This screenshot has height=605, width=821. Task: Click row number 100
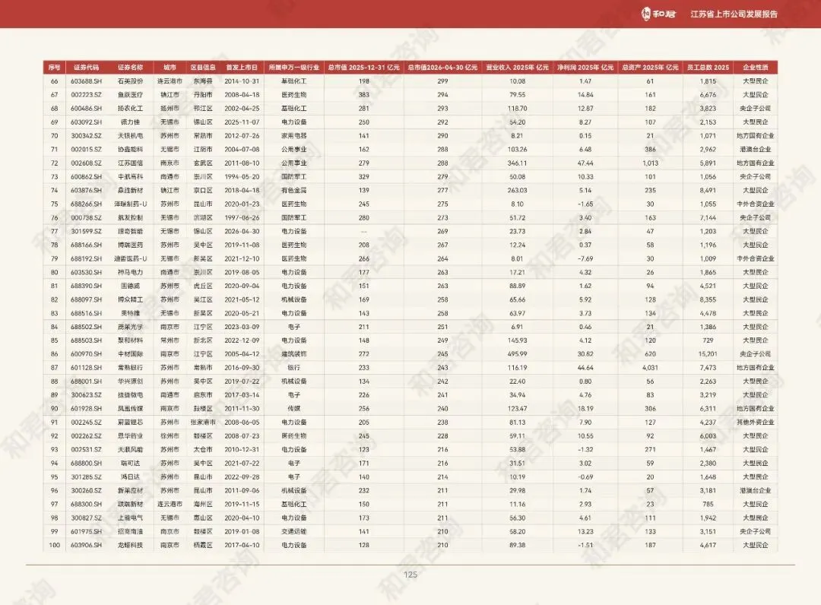pyautogui.click(x=55, y=545)
